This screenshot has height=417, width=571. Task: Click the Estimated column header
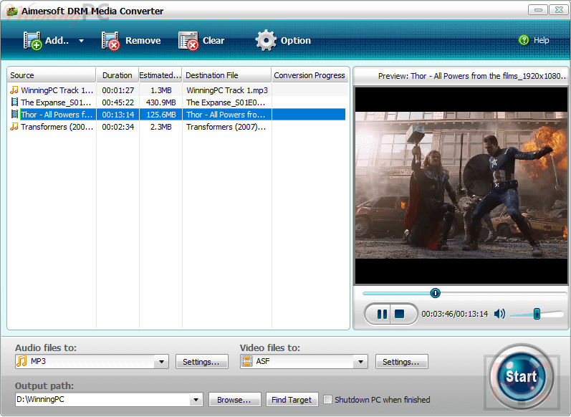pos(160,75)
